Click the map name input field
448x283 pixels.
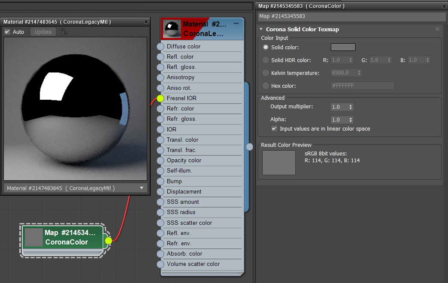coord(352,16)
